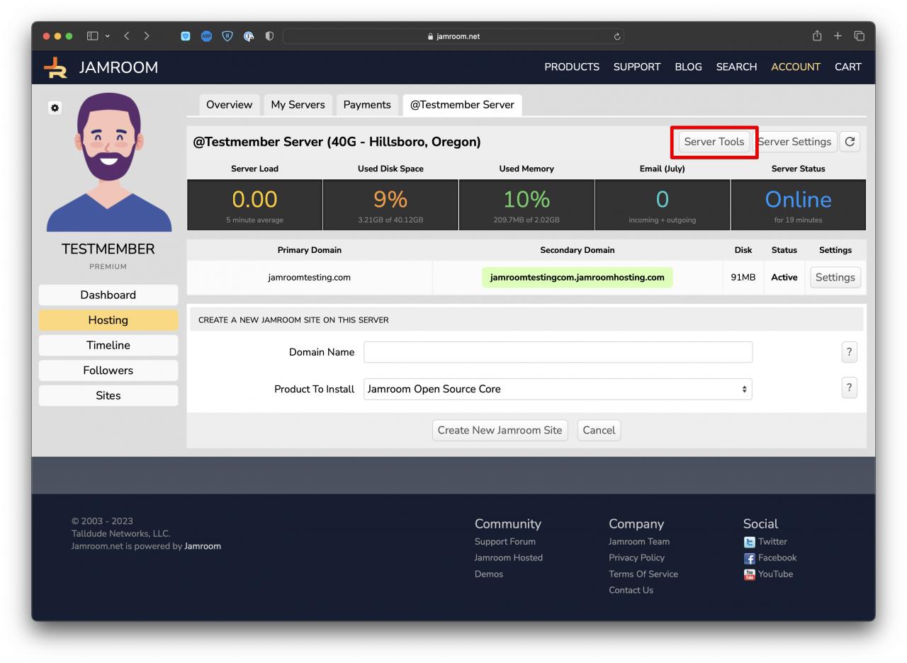Toggle the Safari sidebar
The image size is (907, 663).
tap(92, 36)
